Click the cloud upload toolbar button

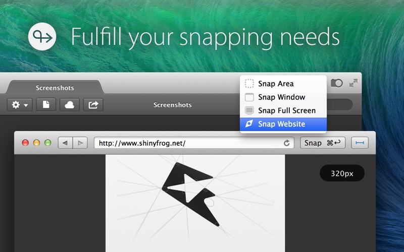(x=70, y=105)
